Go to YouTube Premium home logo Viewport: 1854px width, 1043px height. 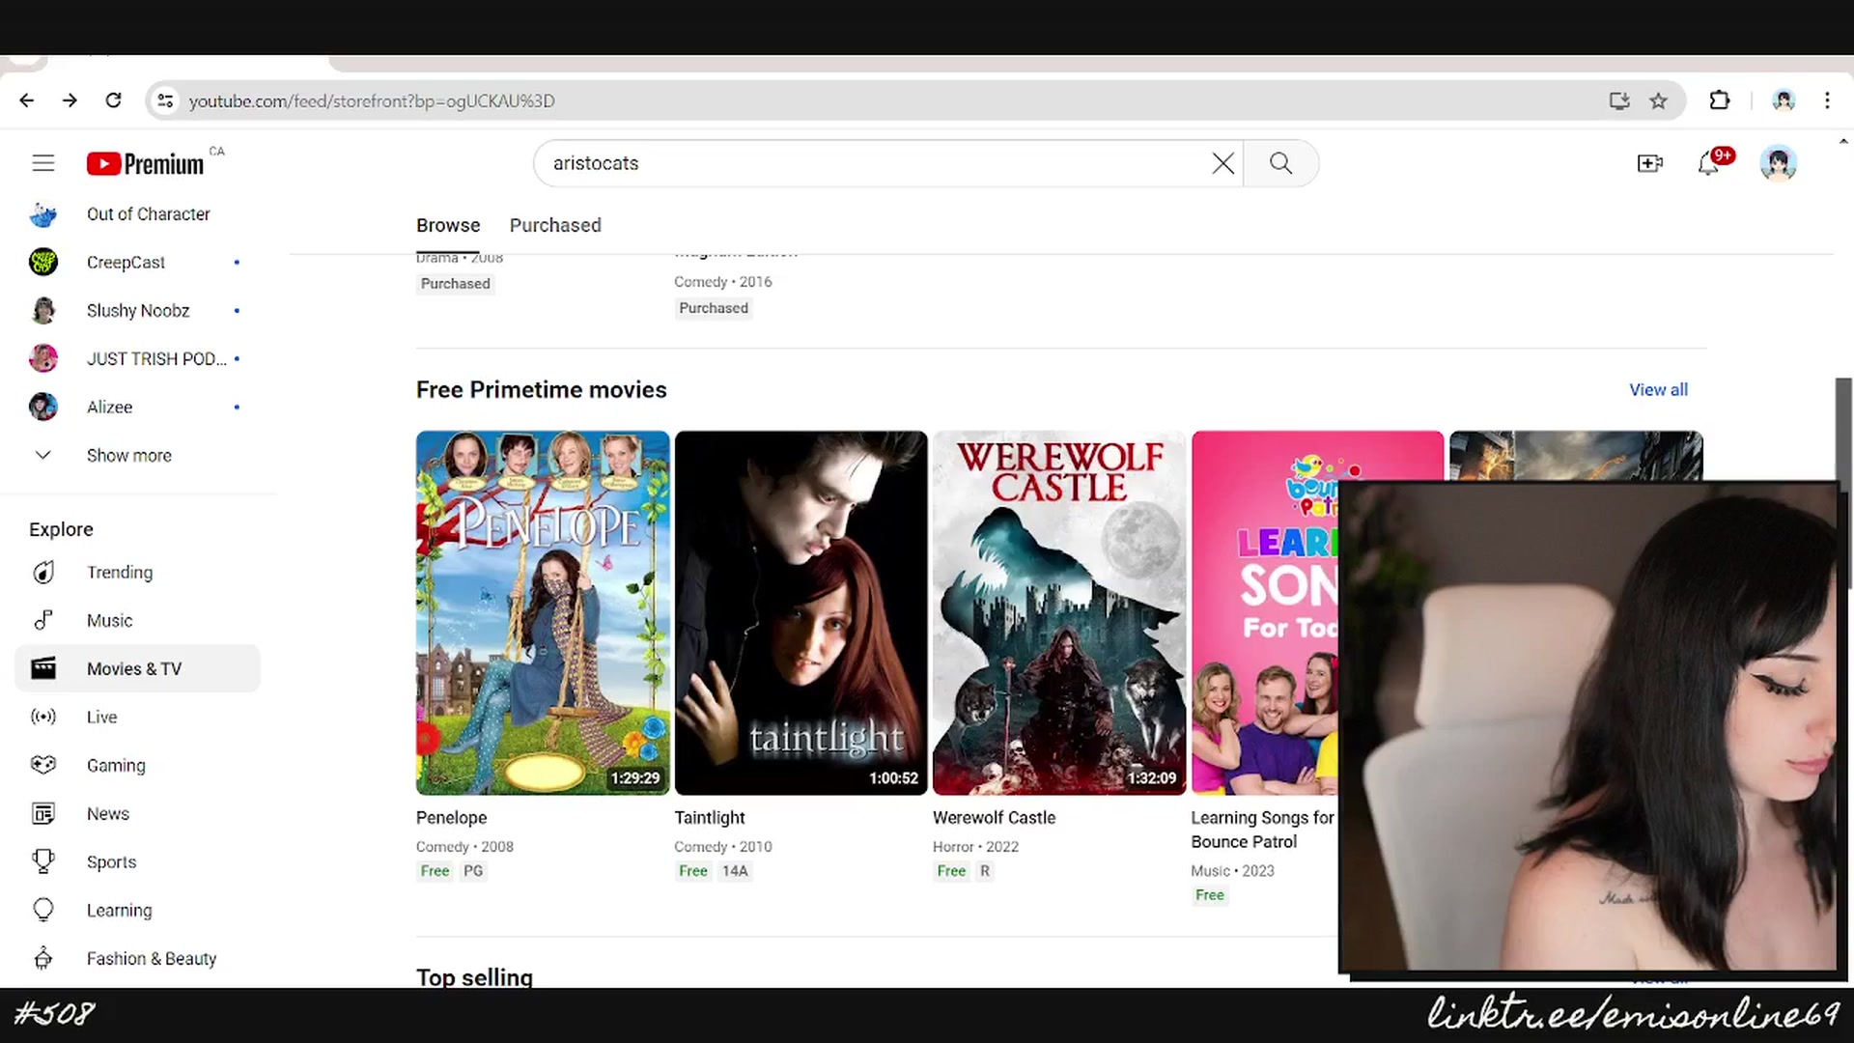146,163
